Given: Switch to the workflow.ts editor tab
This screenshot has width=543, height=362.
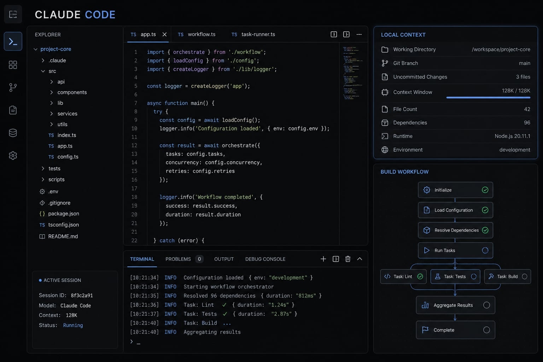Looking at the screenshot, I should [197, 34].
